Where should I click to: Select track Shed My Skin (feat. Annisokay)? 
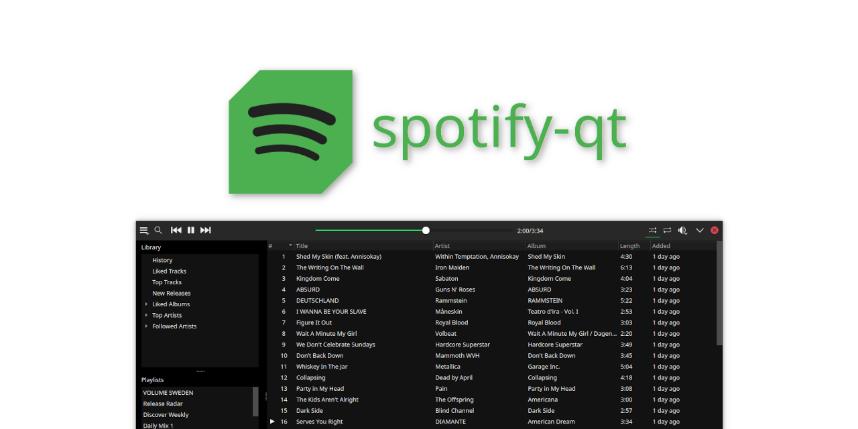(339, 257)
